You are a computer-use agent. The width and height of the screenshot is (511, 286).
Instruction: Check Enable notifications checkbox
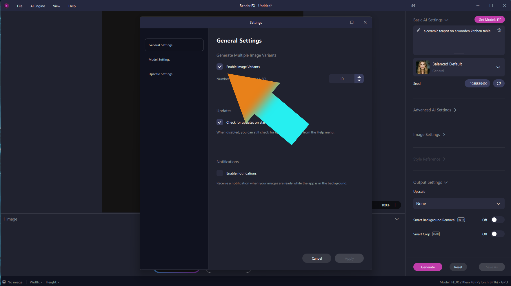220,173
